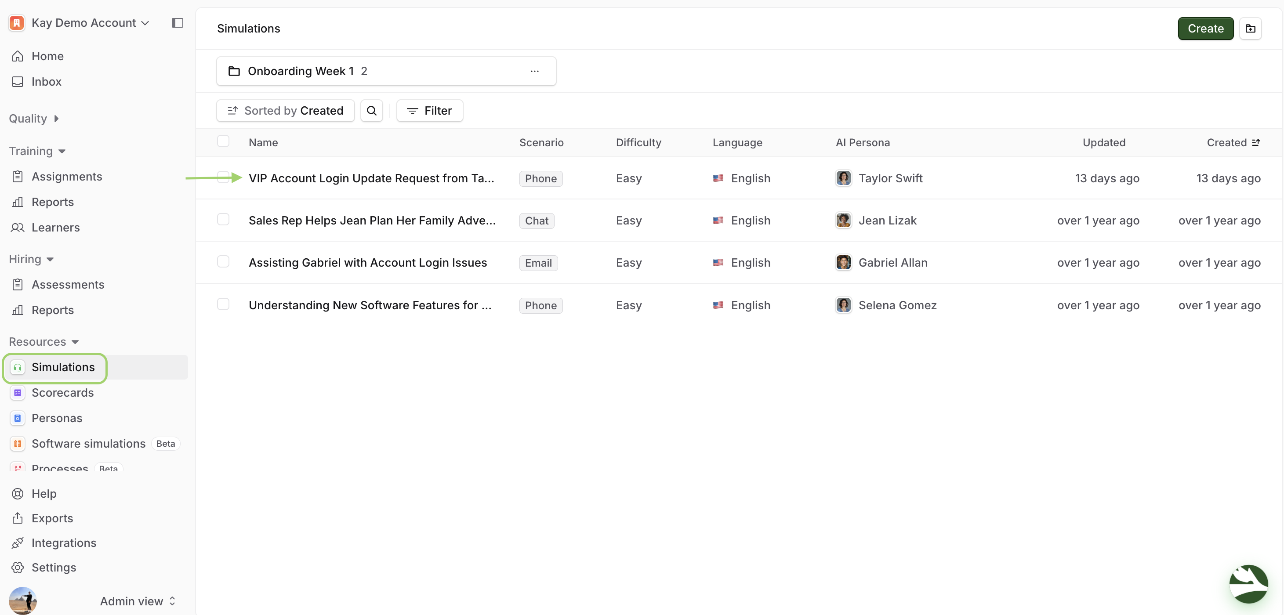Switch the Admin view selector
Viewport: 1284px width, 615px height.
[138, 601]
